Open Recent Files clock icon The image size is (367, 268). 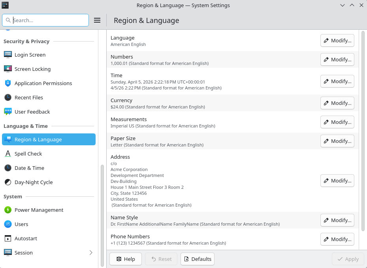8,97
